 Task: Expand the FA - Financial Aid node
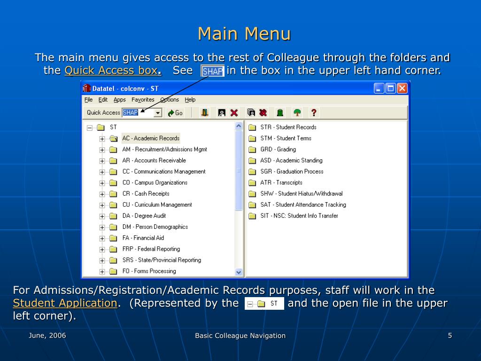coord(102,238)
